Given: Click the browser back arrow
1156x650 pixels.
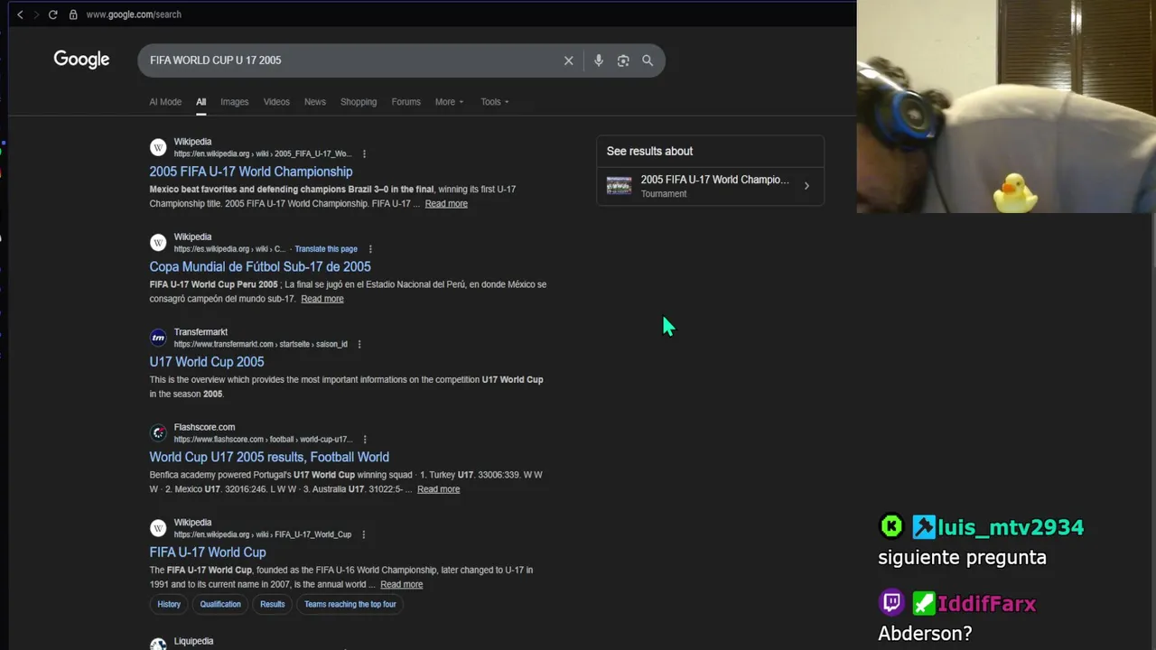Looking at the screenshot, I should (20, 14).
